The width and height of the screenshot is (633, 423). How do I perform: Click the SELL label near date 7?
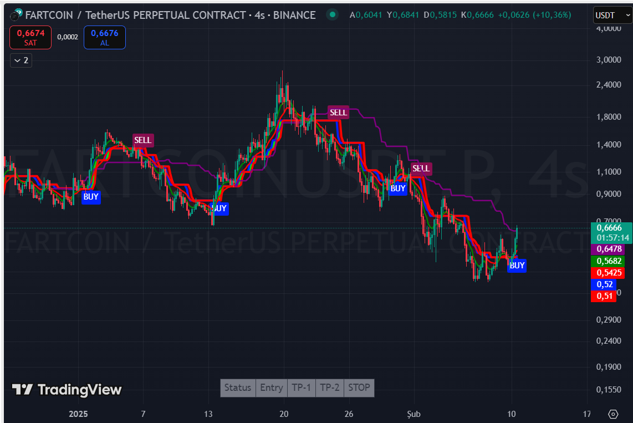[143, 140]
